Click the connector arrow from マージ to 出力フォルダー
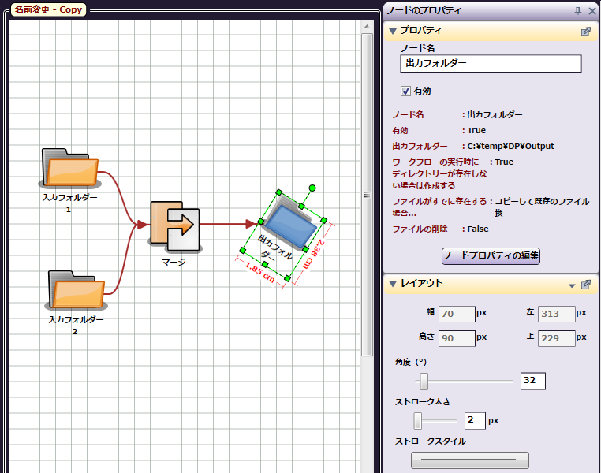Image resolution: width=601 pixels, height=473 pixels. pos(228,224)
